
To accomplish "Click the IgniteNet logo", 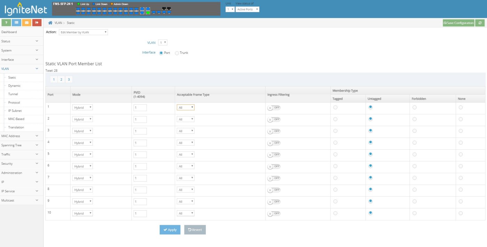I will [x=25, y=9].
